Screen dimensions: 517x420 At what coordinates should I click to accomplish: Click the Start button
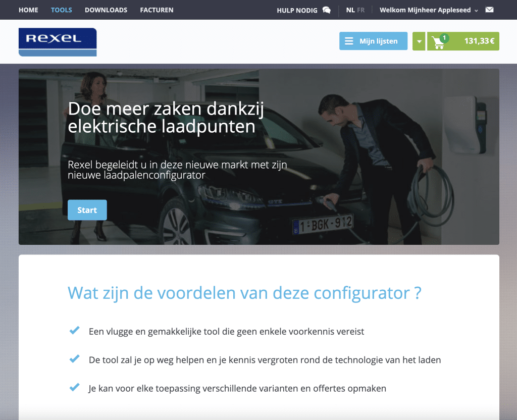tap(87, 210)
